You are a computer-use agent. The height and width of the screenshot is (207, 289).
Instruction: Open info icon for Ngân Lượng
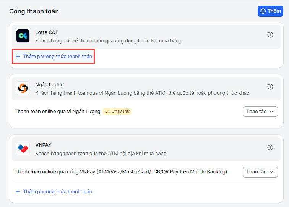click(270, 87)
